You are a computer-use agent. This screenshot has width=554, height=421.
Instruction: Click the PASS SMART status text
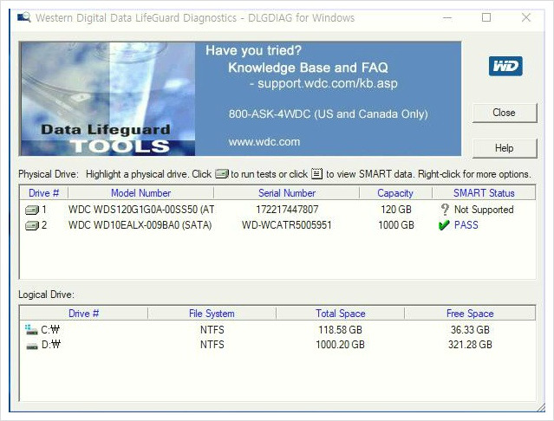click(466, 225)
